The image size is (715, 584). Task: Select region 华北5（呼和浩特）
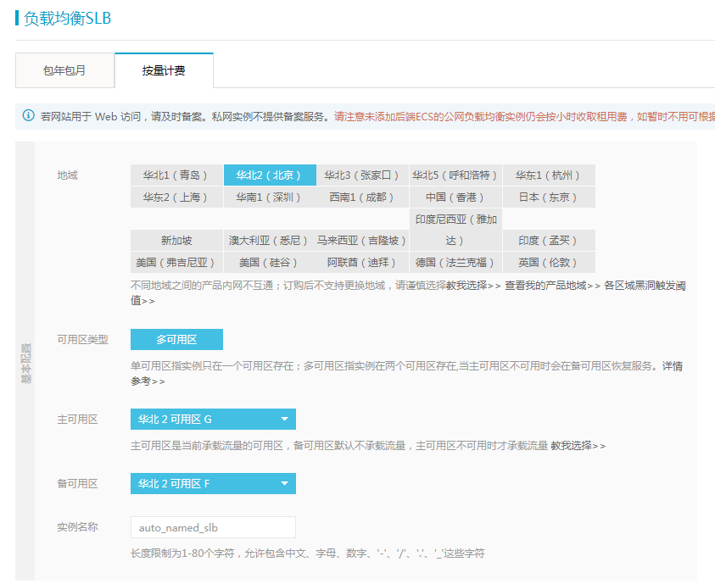(x=455, y=175)
